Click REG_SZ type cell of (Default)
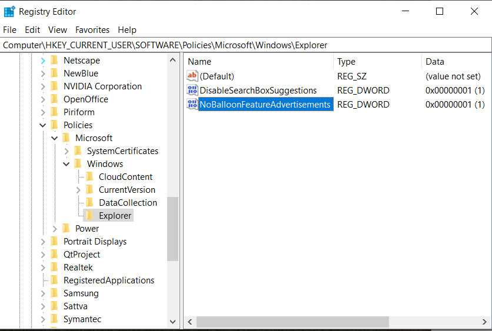The height and width of the screenshot is (331, 492). [352, 76]
